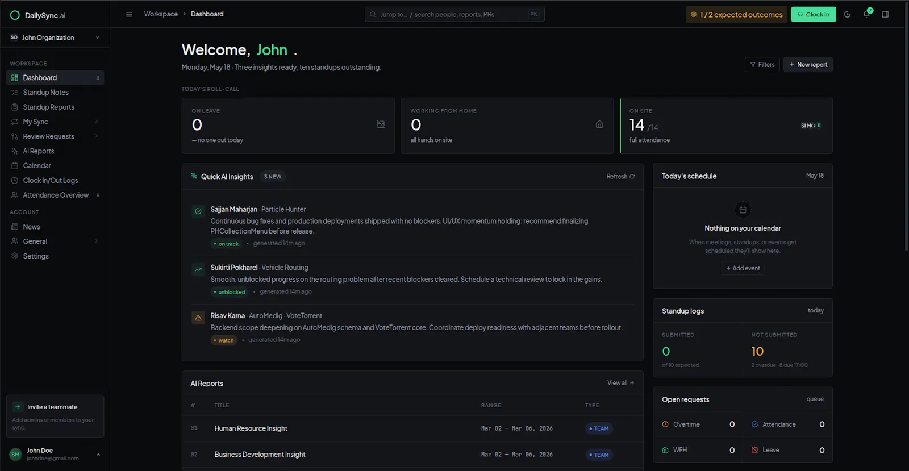Screen dimensions: 909x471
Task: Open the Human Resource Insight report row
Action: pyautogui.click(x=412, y=428)
